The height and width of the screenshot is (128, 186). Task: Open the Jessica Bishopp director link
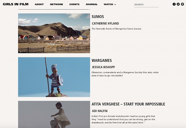103,67
